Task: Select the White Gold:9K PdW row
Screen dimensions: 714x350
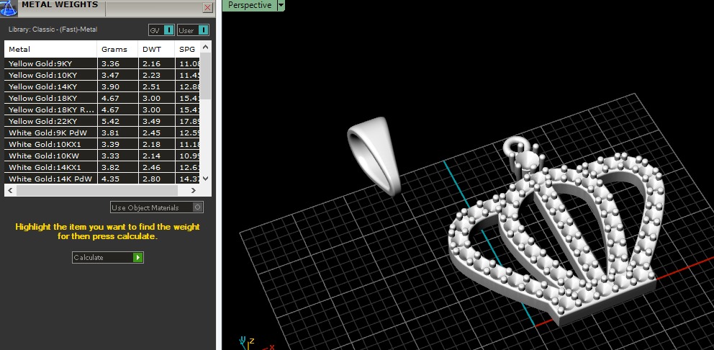Action: (102, 133)
